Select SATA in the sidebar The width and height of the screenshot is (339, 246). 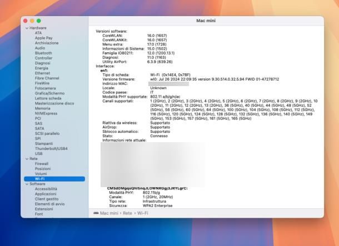(39, 128)
